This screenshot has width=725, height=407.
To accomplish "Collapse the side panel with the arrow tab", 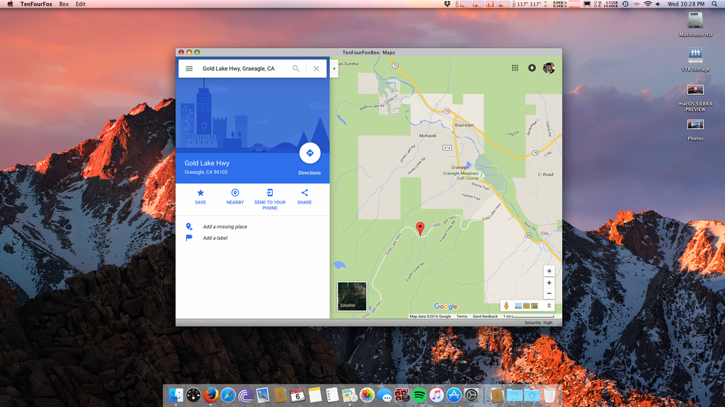I will pyautogui.click(x=334, y=69).
